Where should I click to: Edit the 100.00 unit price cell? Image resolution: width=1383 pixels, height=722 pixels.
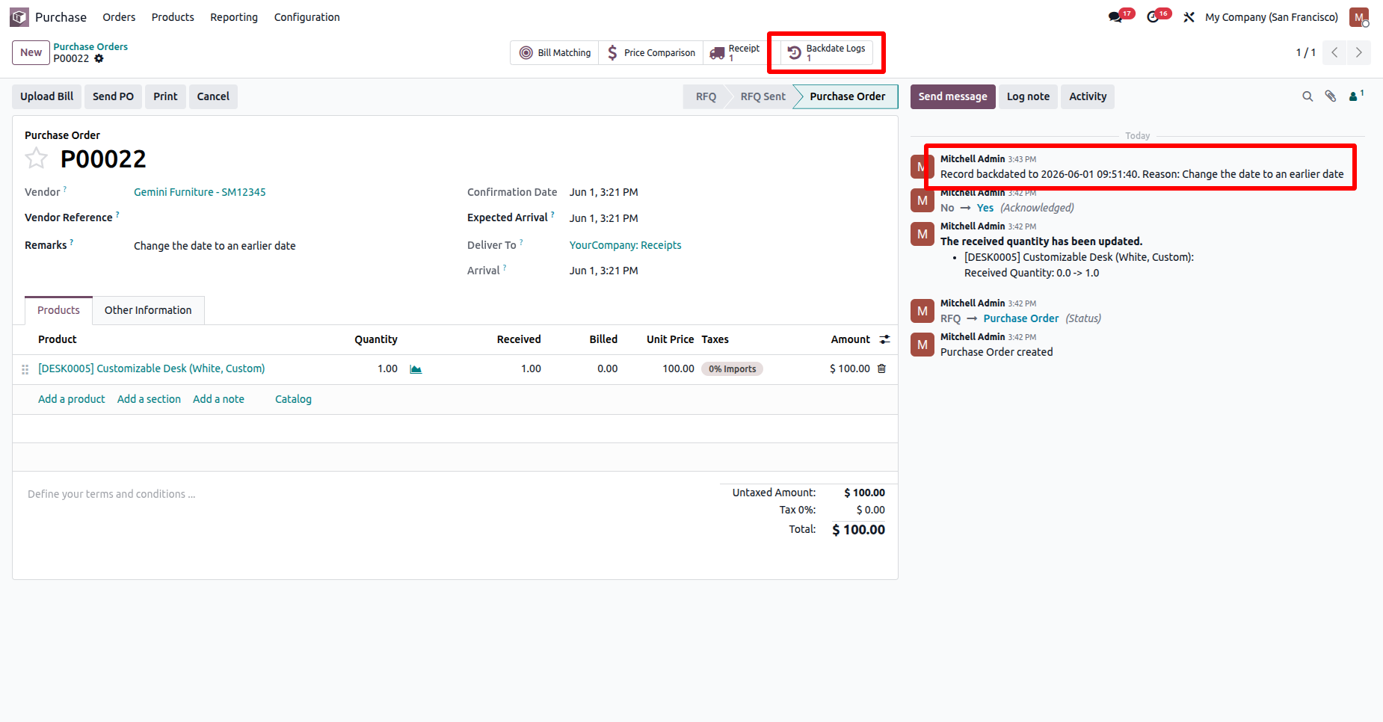678,368
